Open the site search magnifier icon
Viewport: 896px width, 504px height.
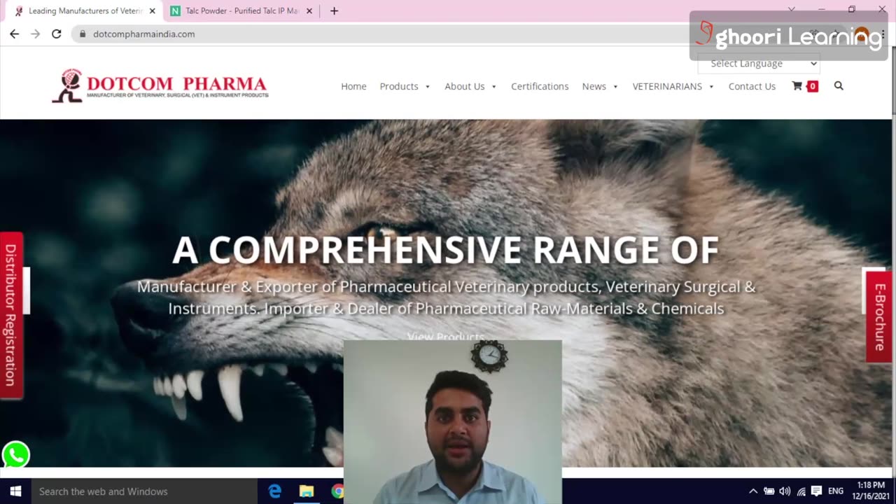pos(839,86)
